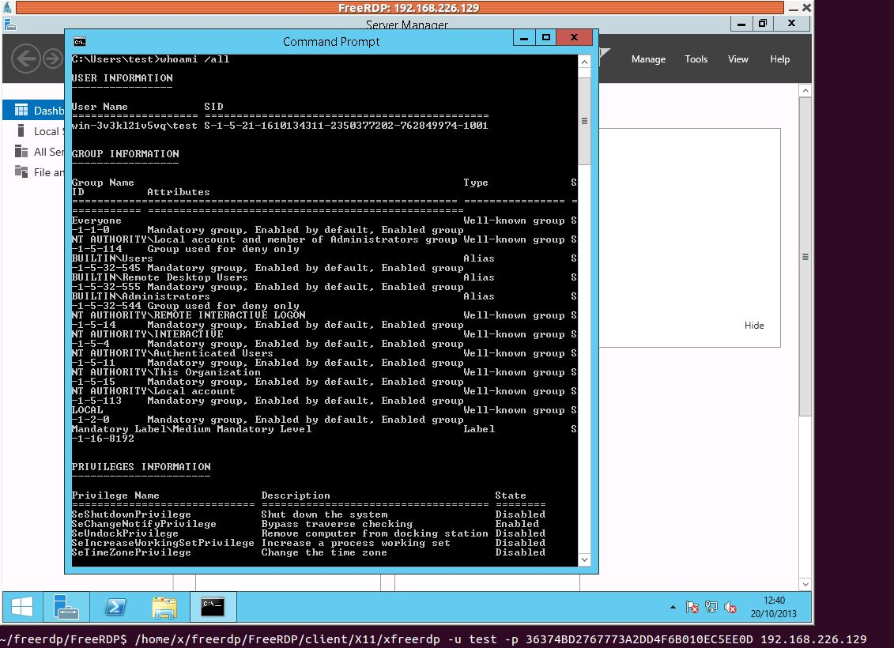Click 'NT AUTHORITY\REMOTE INTERACTIVE LOGON' entry
This screenshot has width=894, height=648.
(189, 315)
